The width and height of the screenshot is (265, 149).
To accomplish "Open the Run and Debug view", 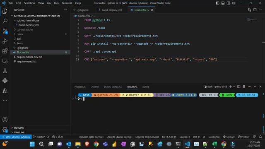I will pyautogui.click(x=5, y=41).
